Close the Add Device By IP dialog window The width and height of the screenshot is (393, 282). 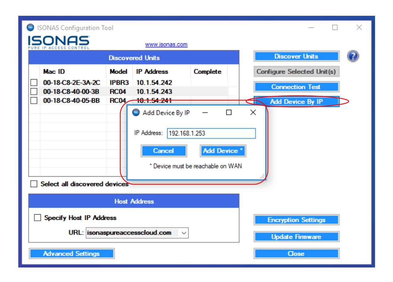[x=253, y=113]
